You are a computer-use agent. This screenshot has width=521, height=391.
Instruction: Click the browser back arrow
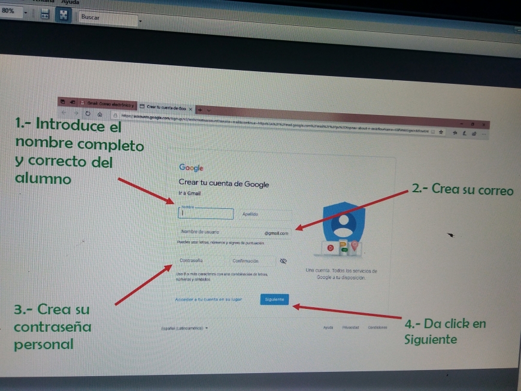[x=64, y=113]
